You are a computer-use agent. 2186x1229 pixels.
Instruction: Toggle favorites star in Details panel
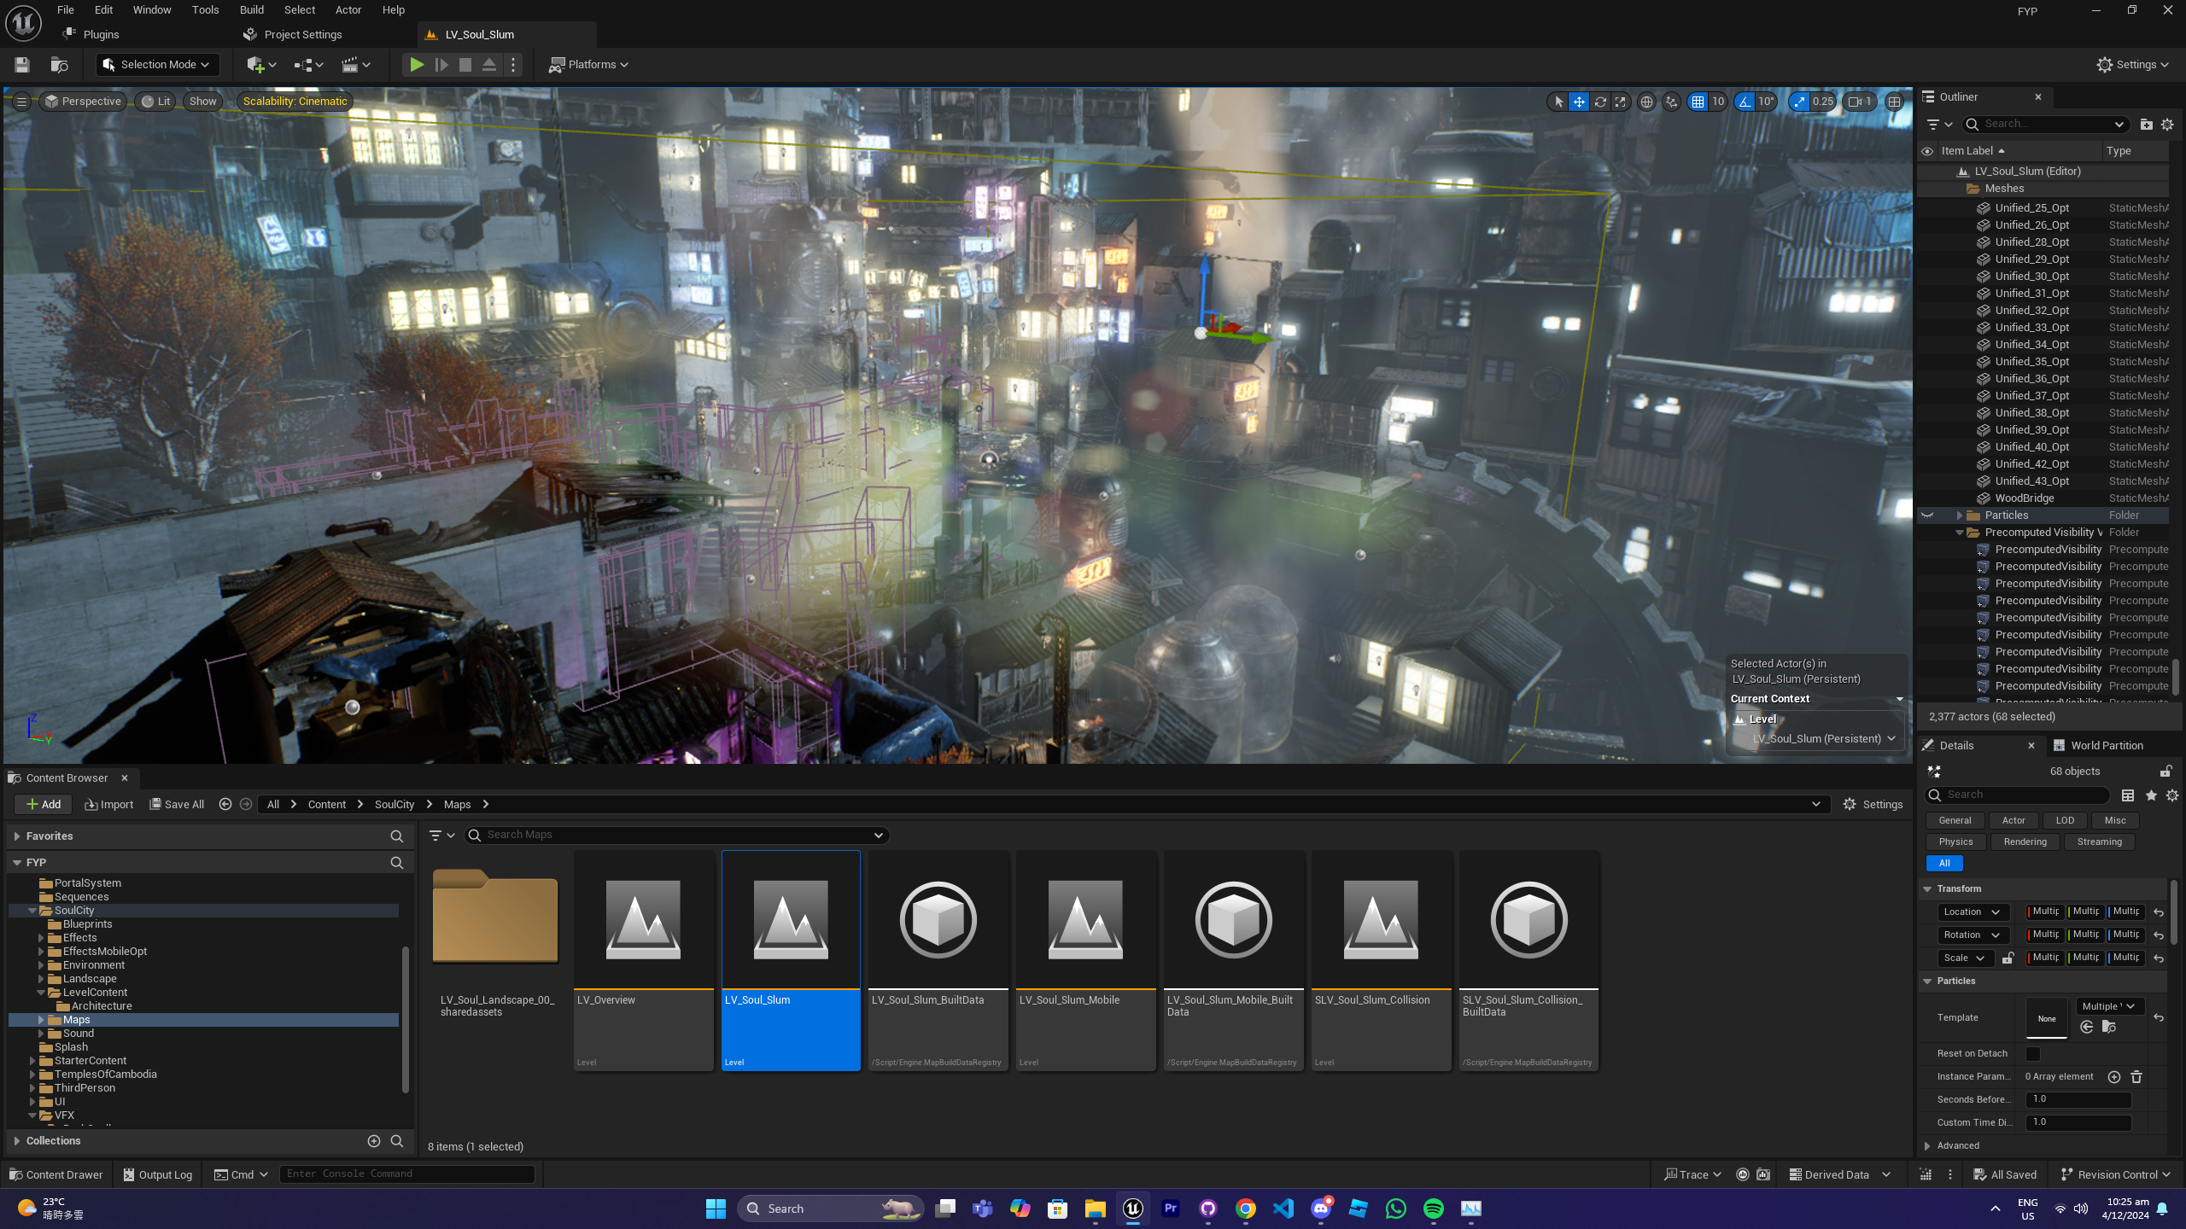(2151, 795)
